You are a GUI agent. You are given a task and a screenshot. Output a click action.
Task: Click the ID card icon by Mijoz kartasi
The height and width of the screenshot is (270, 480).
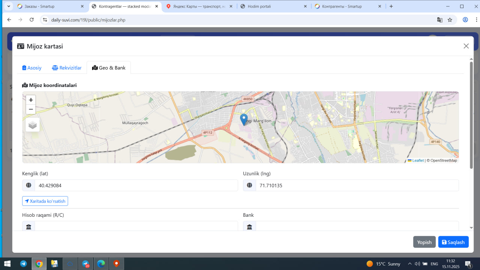(21, 46)
